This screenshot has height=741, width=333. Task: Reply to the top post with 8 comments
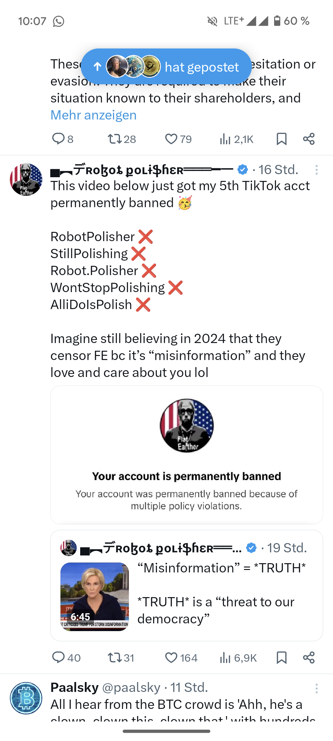59,139
